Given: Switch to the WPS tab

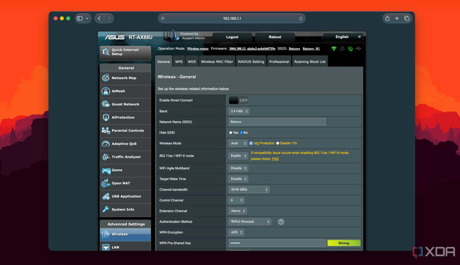Looking at the screenshot, I should pos(179,62).
